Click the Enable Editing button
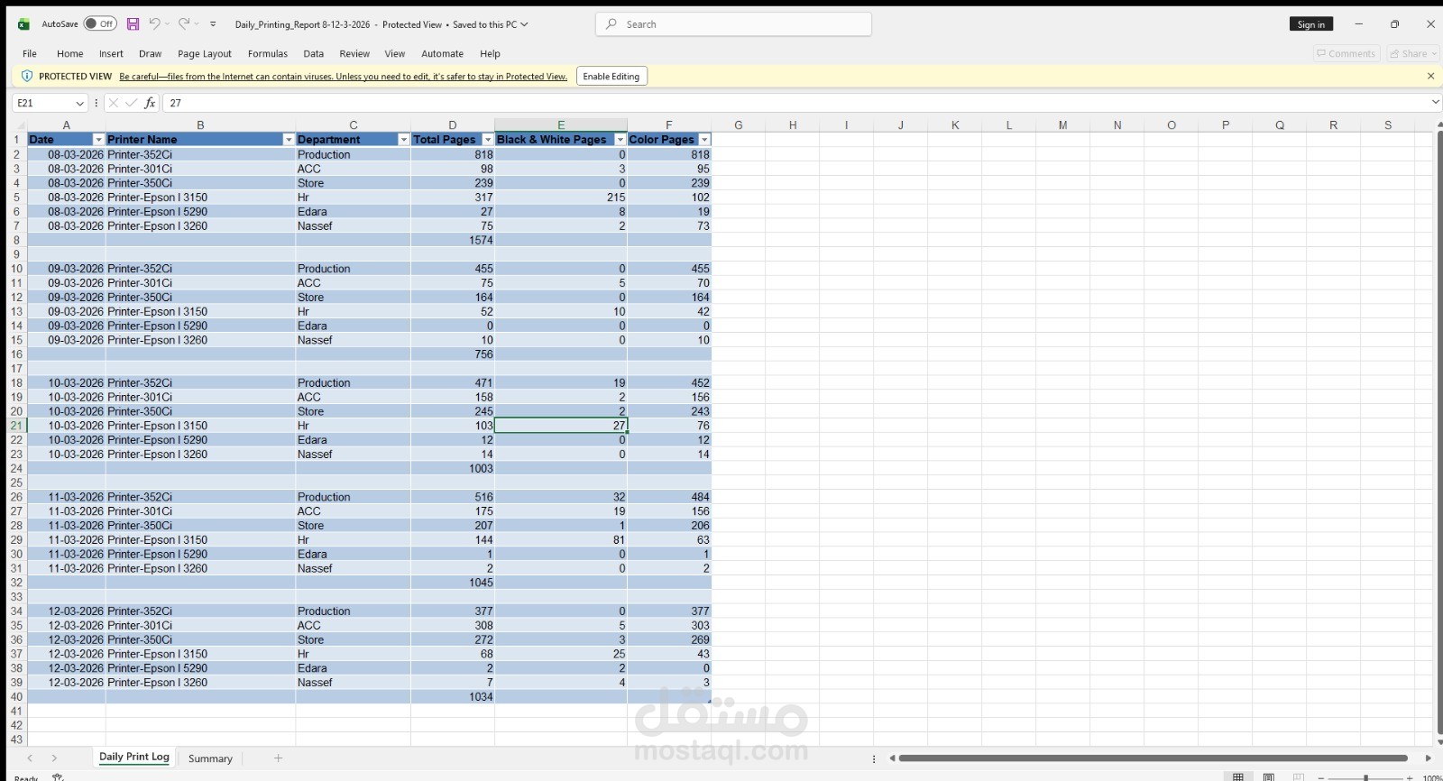This screenshot has height=781, width=1443. click(611, 77)
